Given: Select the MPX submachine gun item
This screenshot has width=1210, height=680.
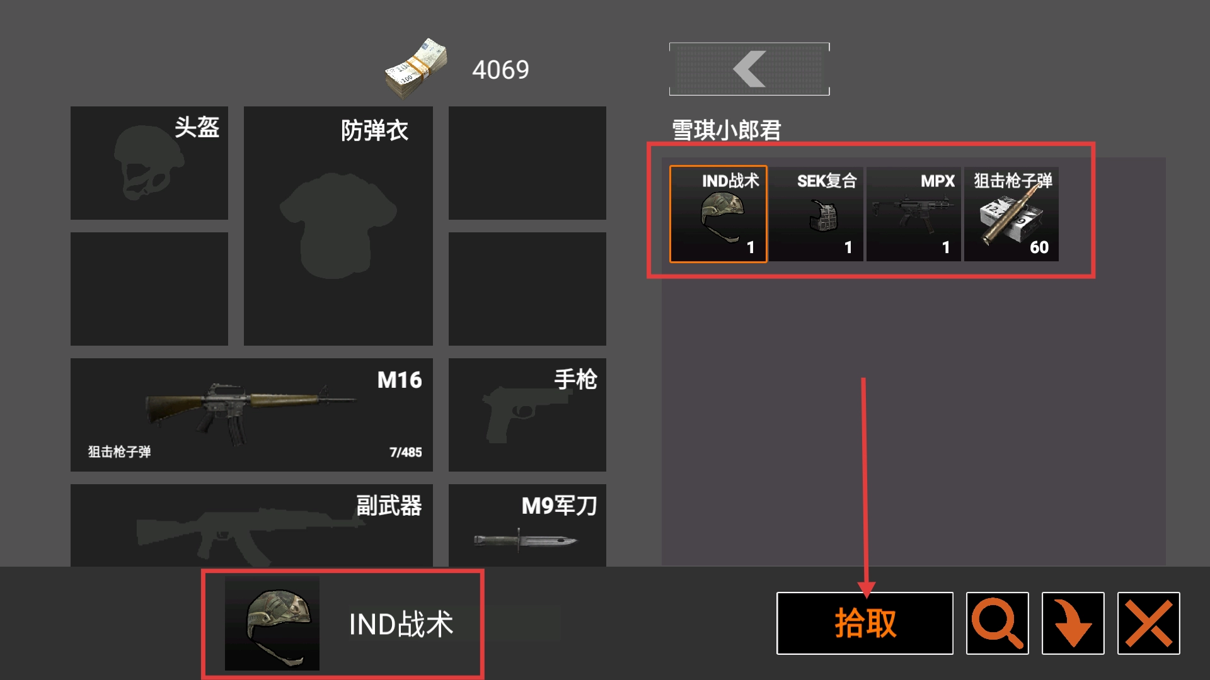Looking at the screenshot, I should 914,213.
